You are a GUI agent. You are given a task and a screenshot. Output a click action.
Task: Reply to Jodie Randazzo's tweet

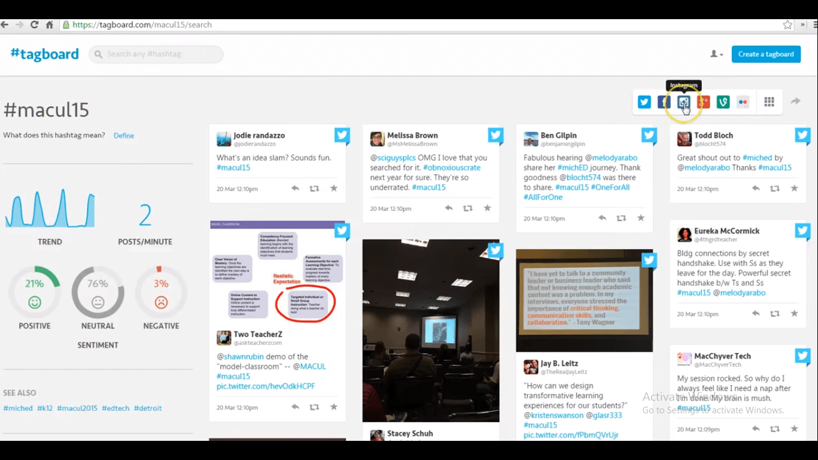295,188
